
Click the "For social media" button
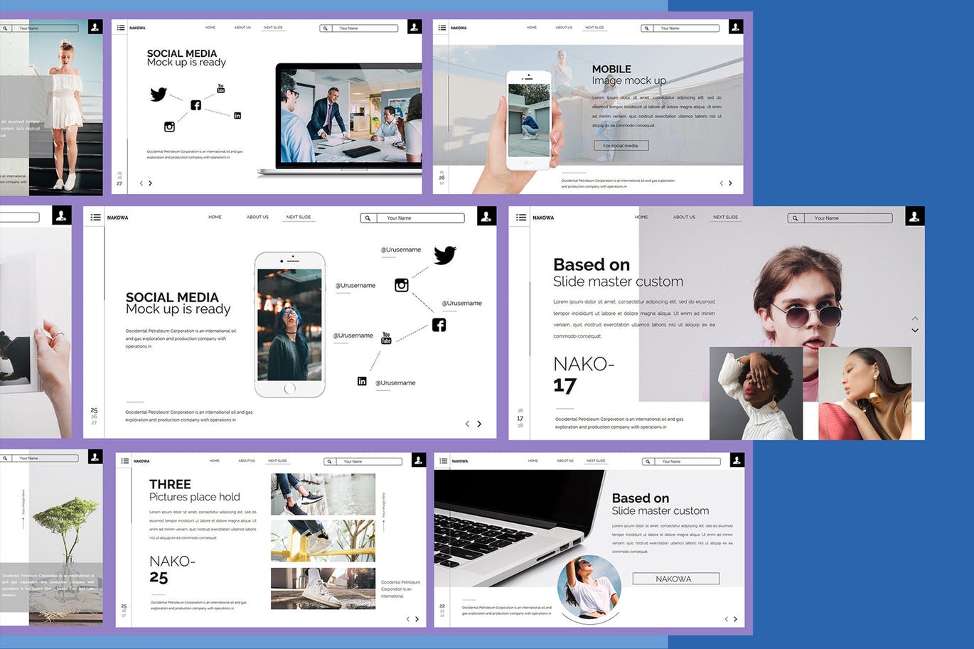coord(621,145)
